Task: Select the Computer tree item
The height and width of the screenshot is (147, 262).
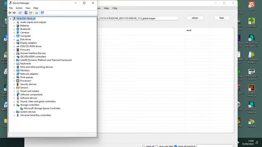Action: (25, 36)
